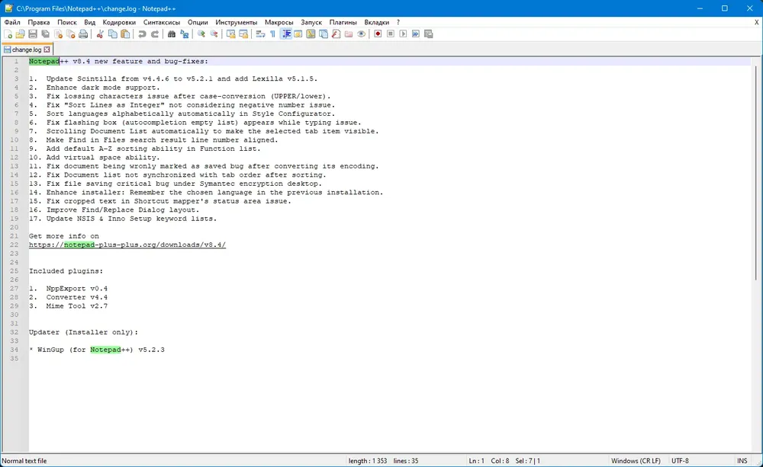Image resolution: width=763 pixels, height=467 pixels.
Task: Toggle synchronized vertical scrolling
Action: pos(230,34)
